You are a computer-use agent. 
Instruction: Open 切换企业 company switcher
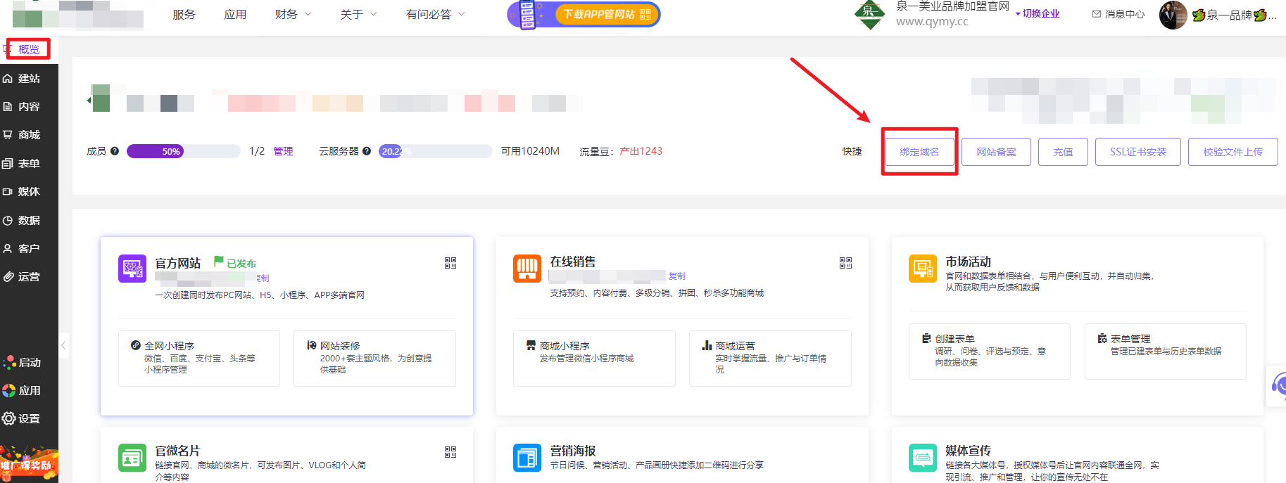pos(1038,14)
